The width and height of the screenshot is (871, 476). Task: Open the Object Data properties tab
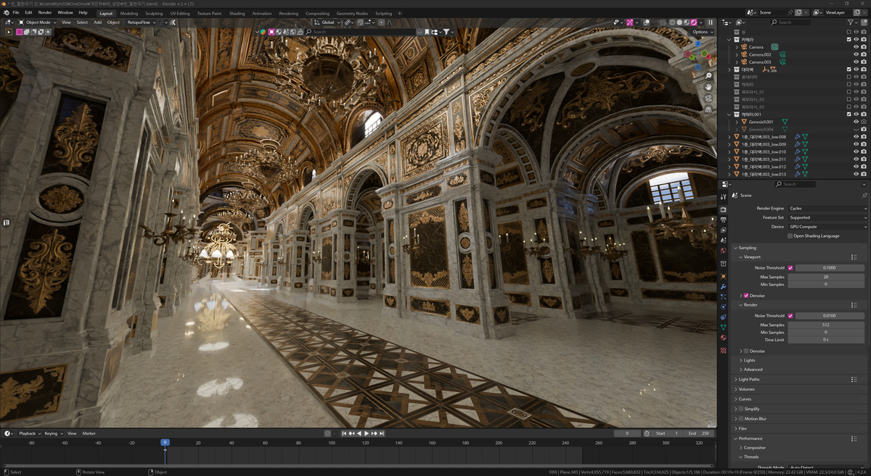pyautogui.click(x=723, y=327)
